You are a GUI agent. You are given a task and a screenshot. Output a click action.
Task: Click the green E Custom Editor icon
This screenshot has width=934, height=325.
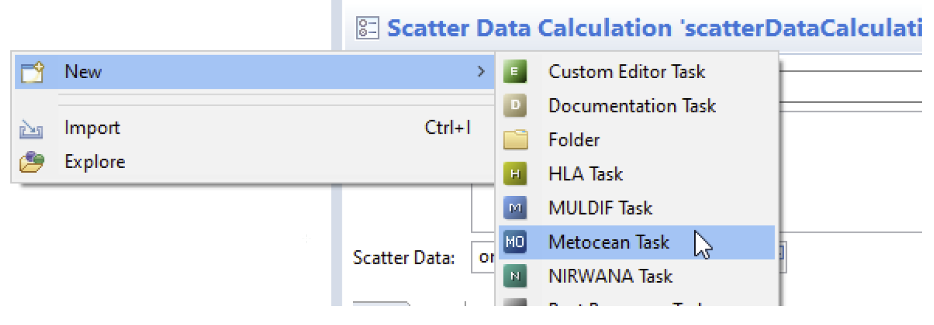tap(515, 72)
